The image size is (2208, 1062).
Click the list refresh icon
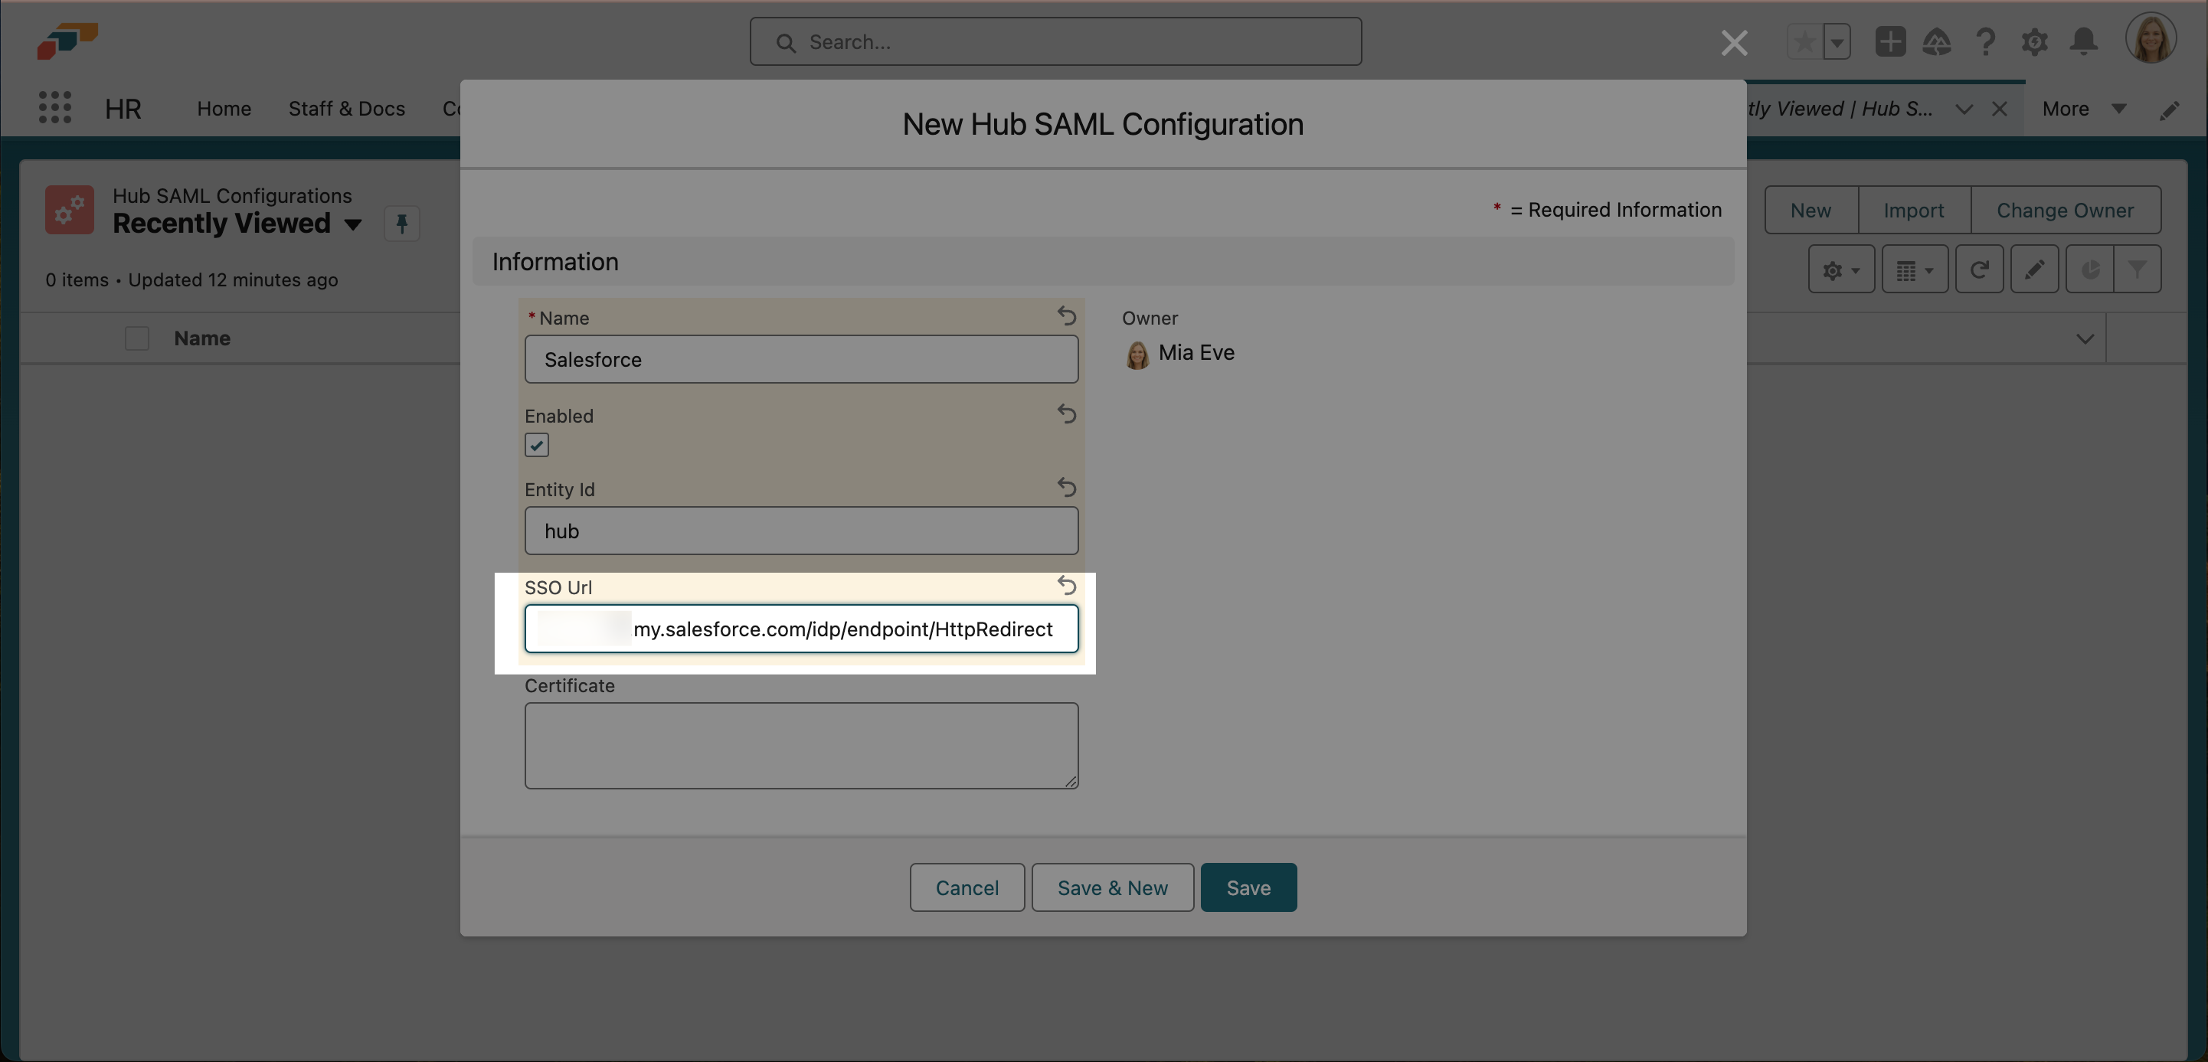coord(1978,270)
